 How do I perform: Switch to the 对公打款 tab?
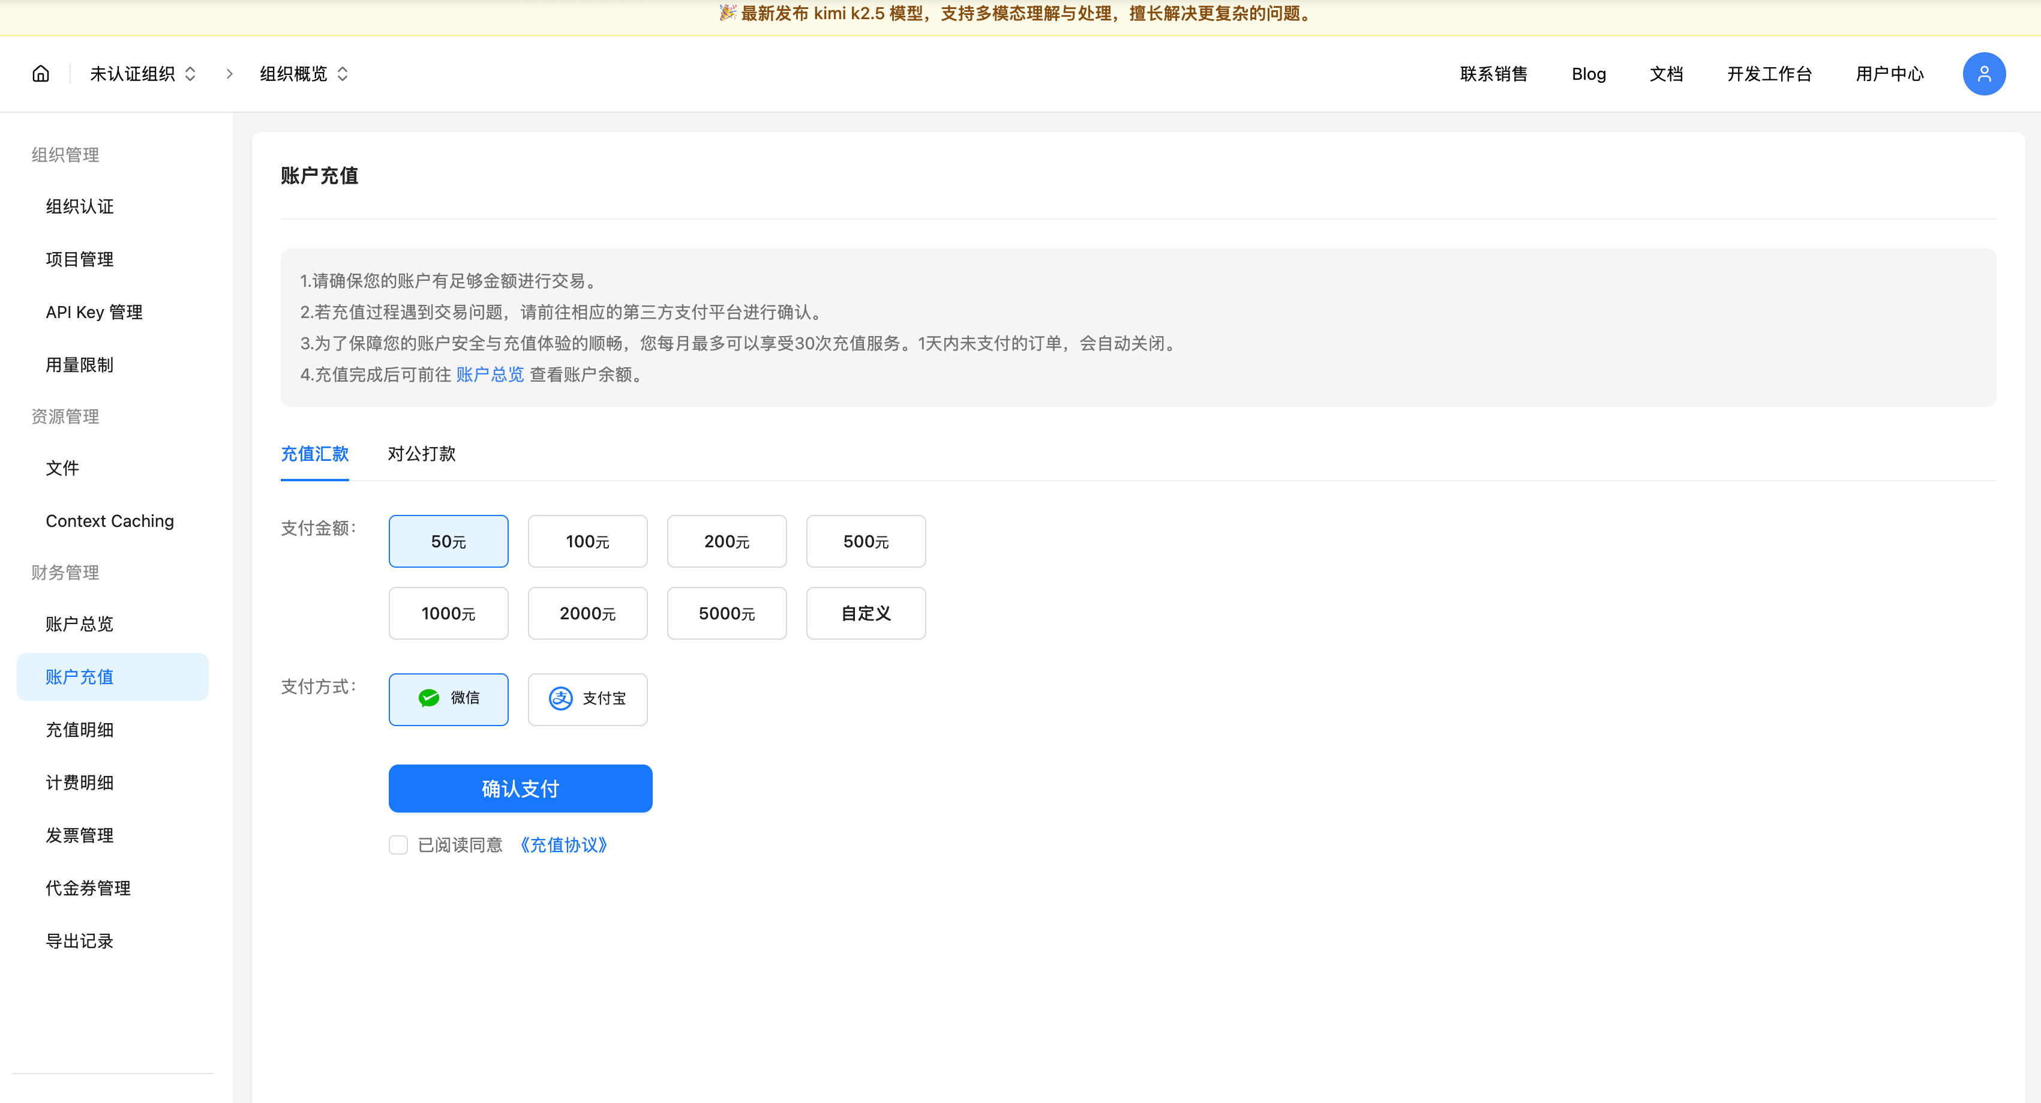[x=422, y=453]
